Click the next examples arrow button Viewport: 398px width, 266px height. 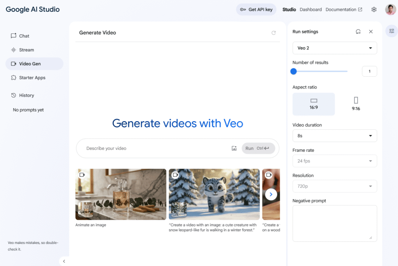[x=271, y=195]
